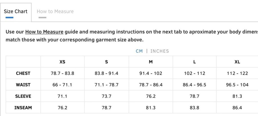
Task: Click the WAIST row label
Action: pyautogui.click(x=23, y=85)
